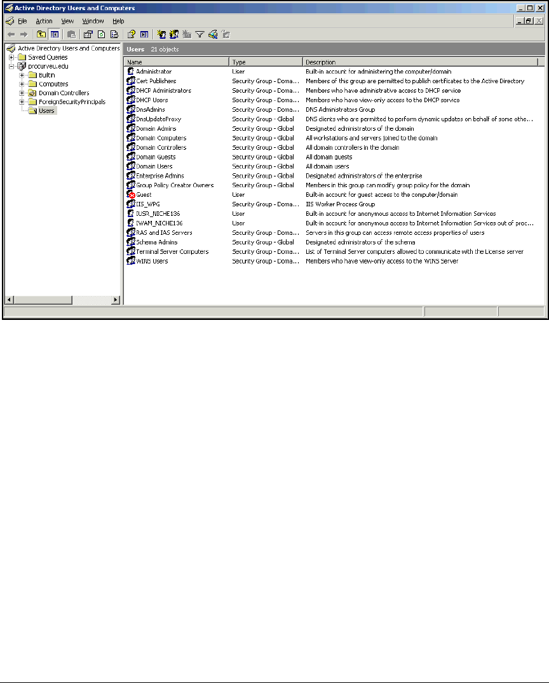Expand the Builtin folder node
Image resolution: width=549 pixels, height=683 pixels.
(22, 75)
